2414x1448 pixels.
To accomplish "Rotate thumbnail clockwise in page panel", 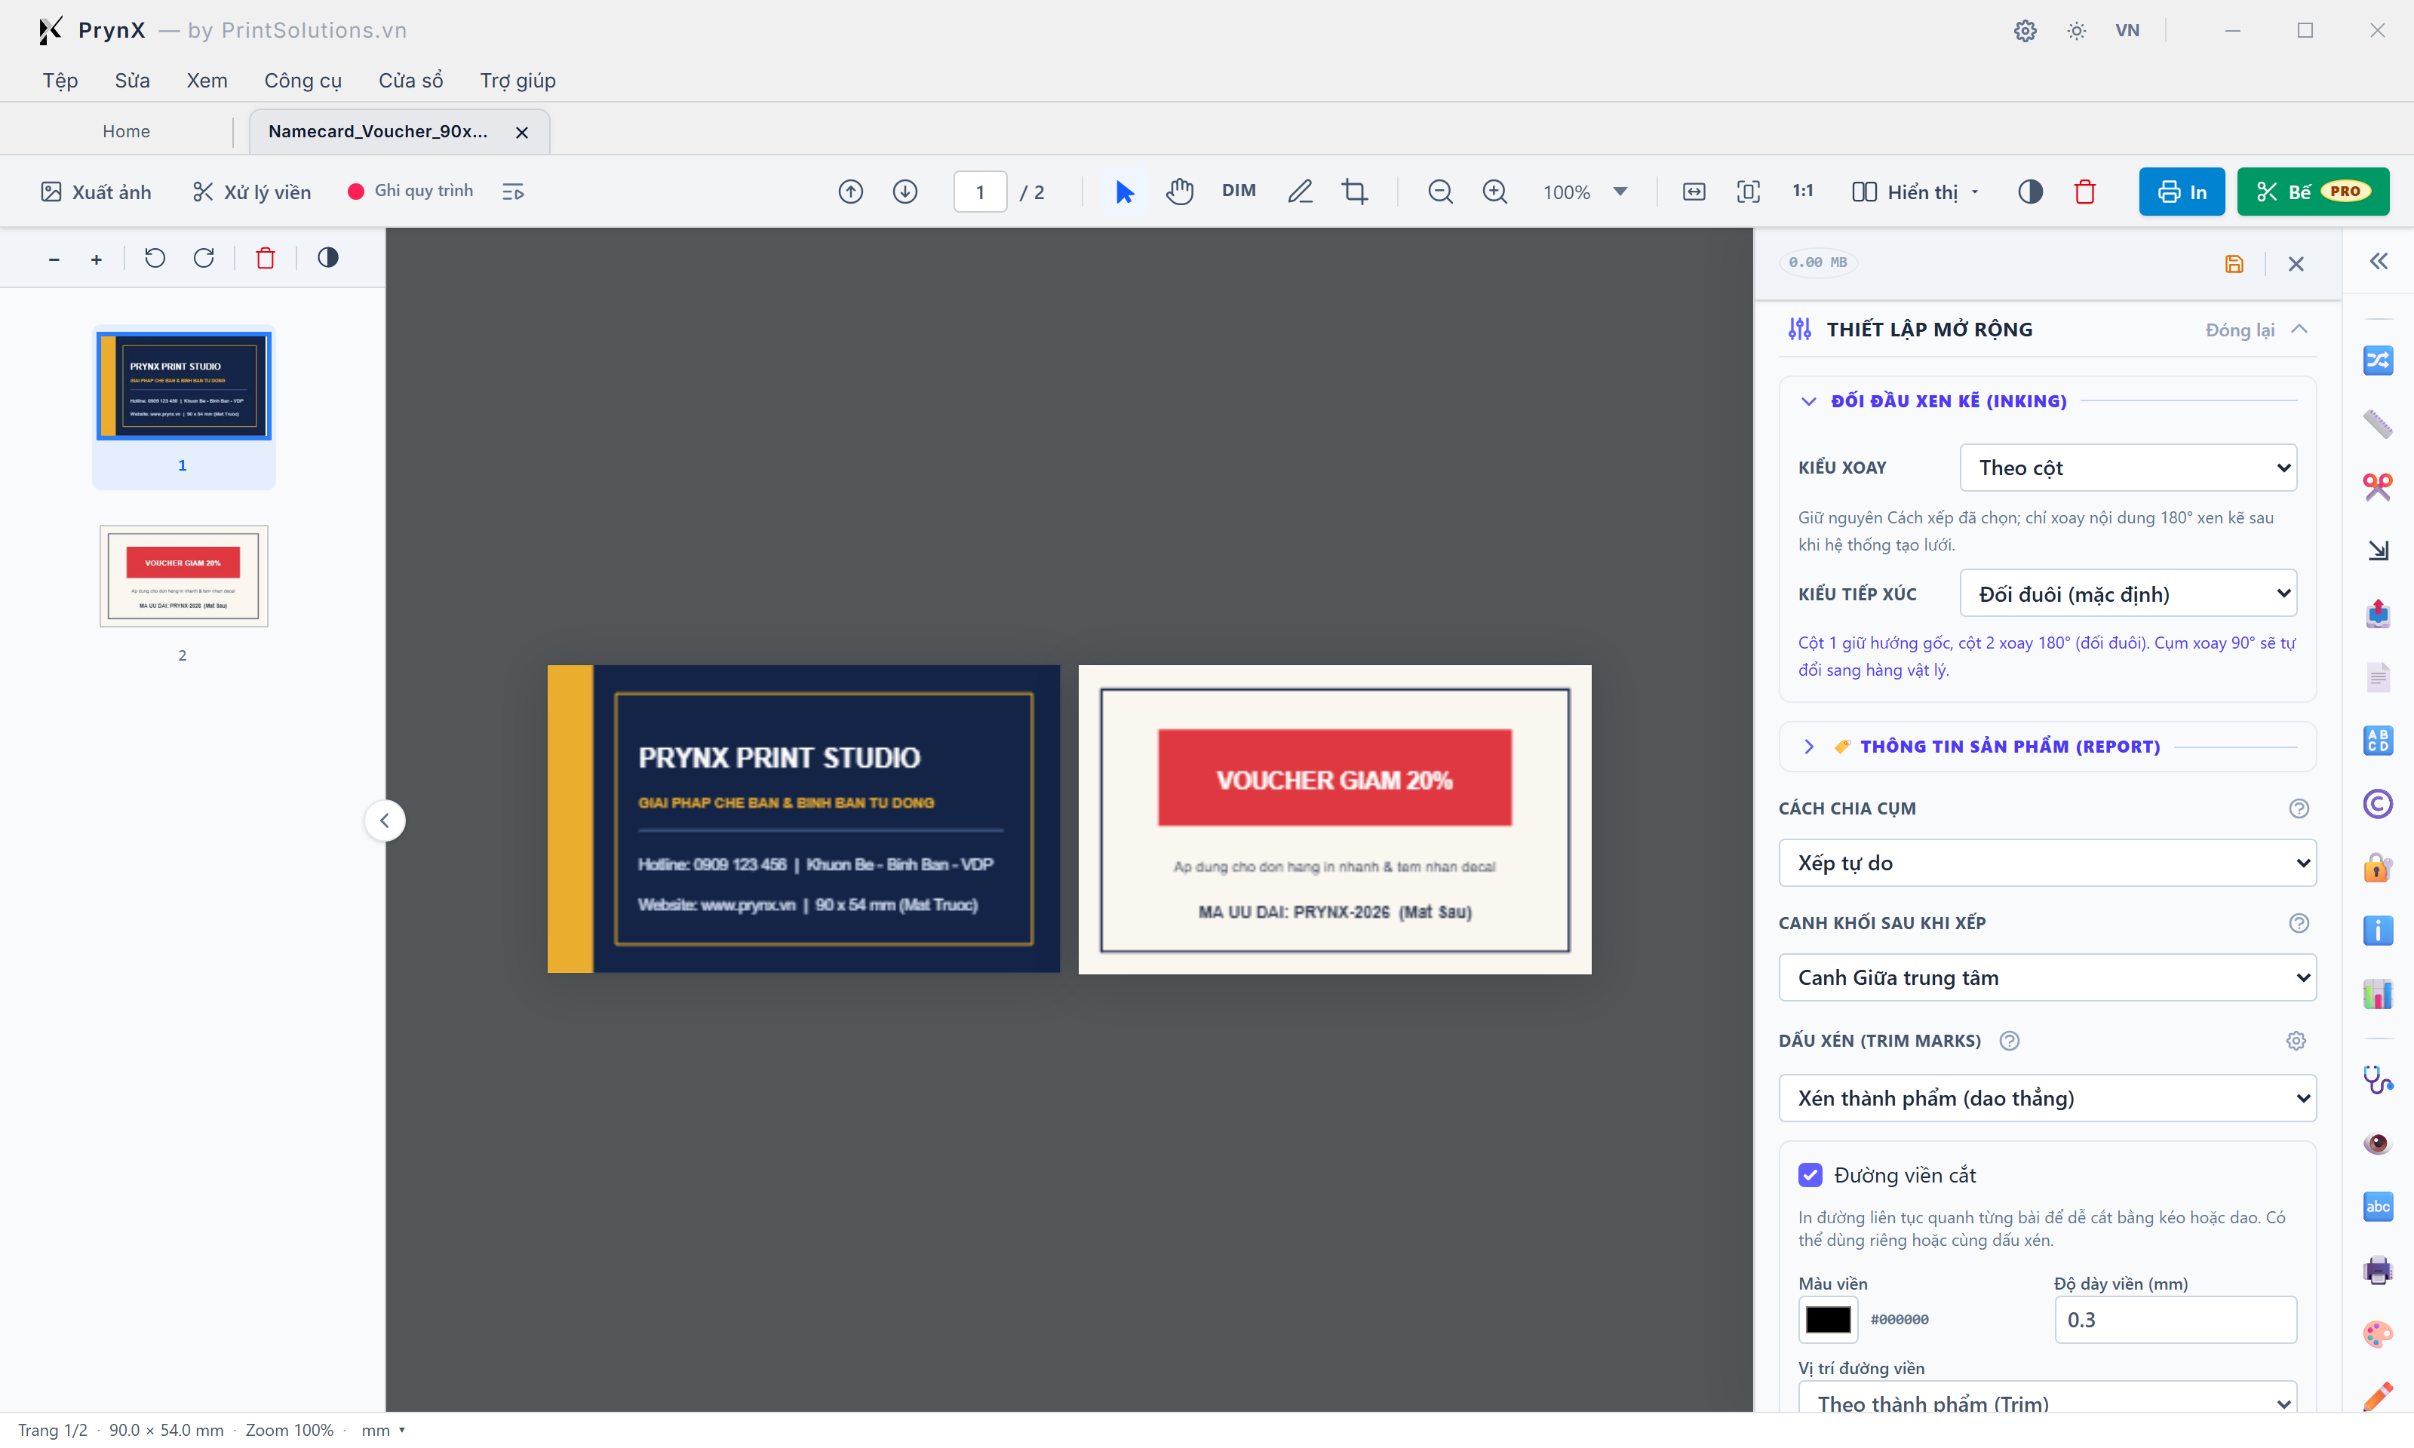I will 203,258.
